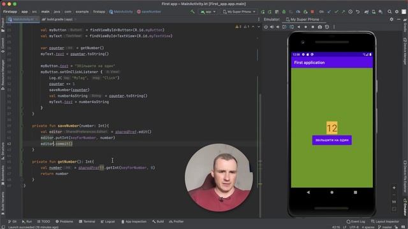
Task: Click emulator toolbar Home circle icon
Action: 306,27
